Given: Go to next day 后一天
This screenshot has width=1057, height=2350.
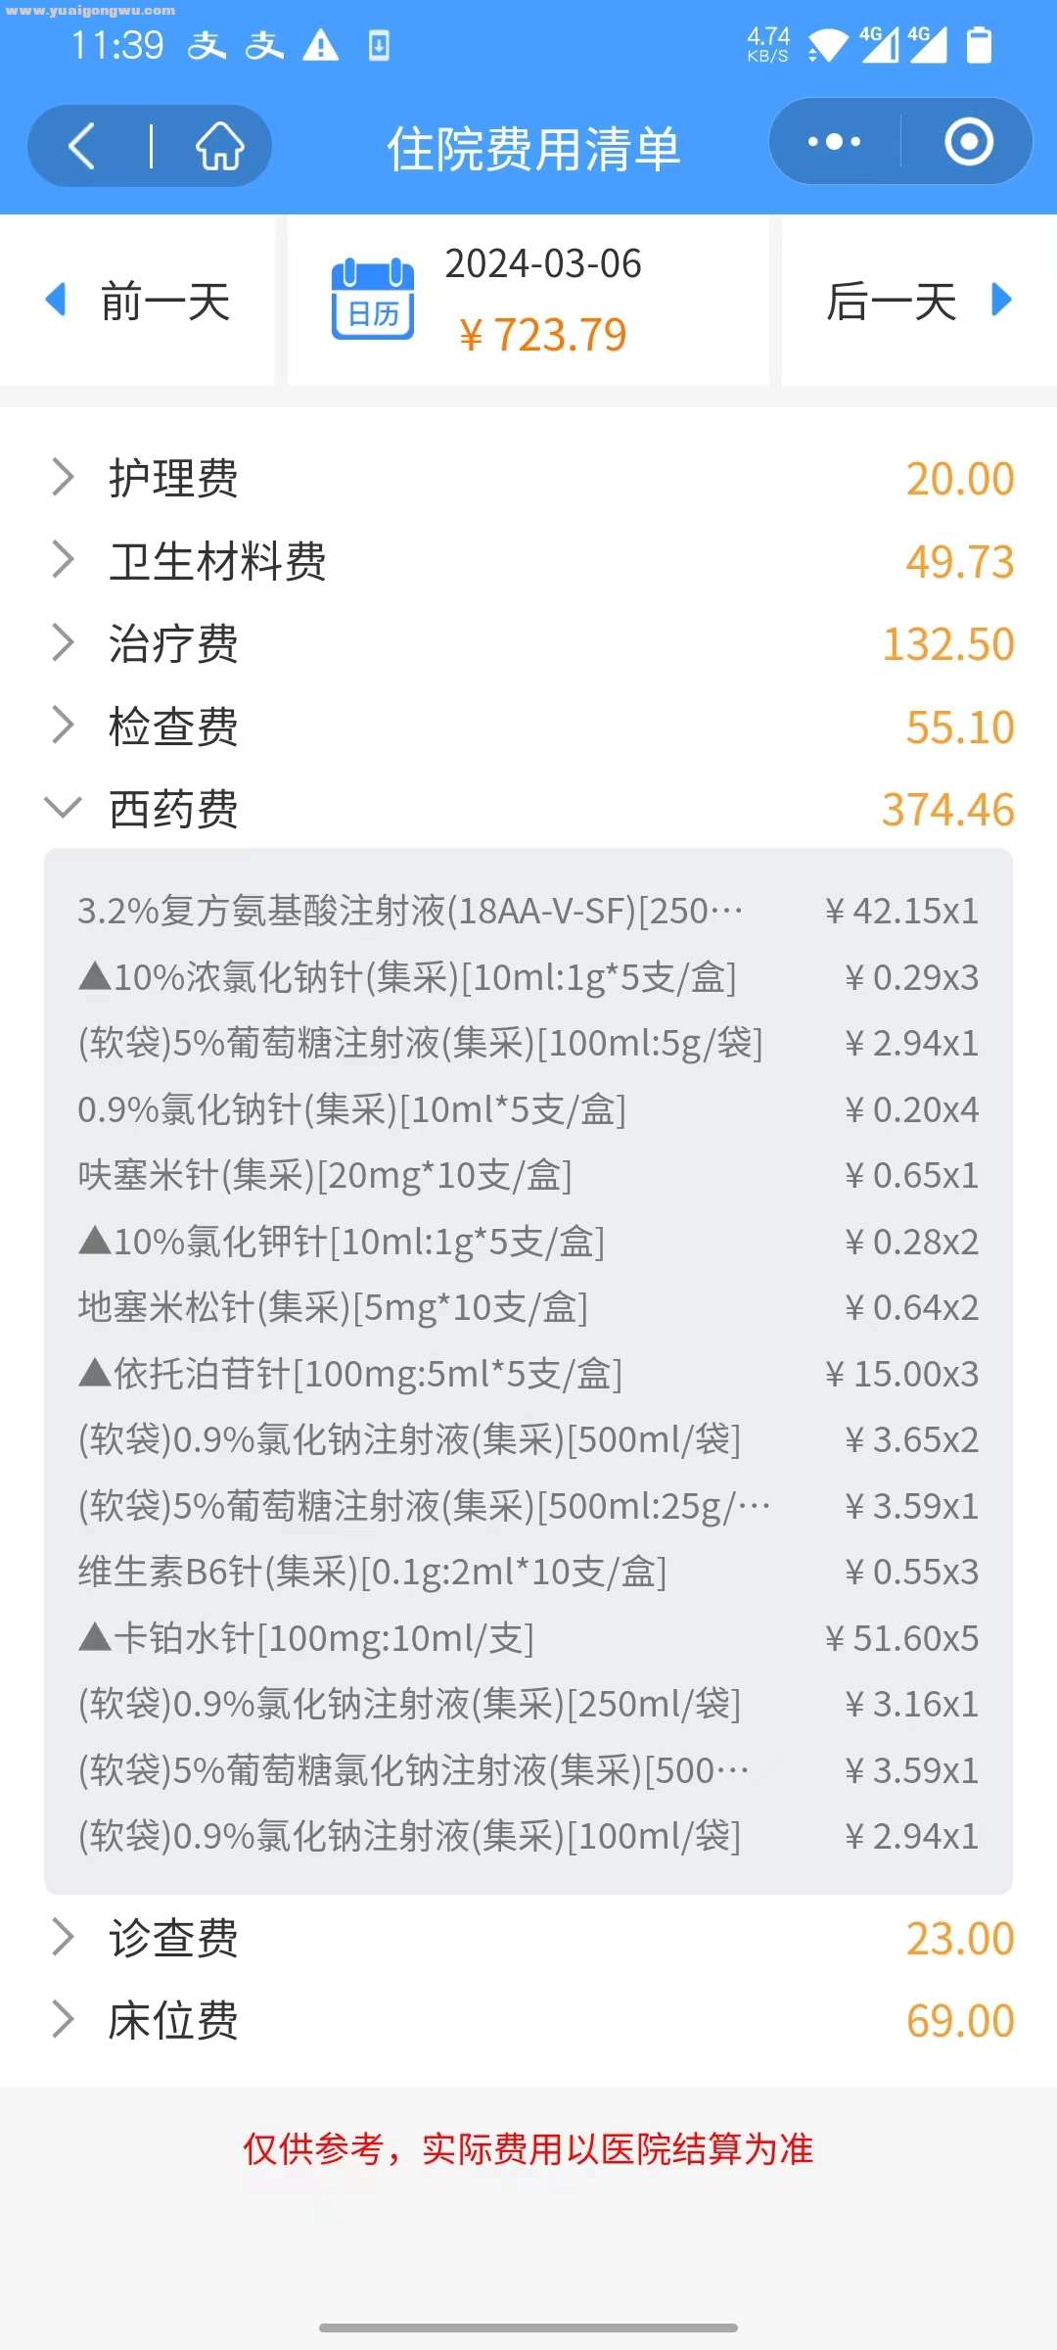Looking at the screenshot, I should tap(919, 300).
